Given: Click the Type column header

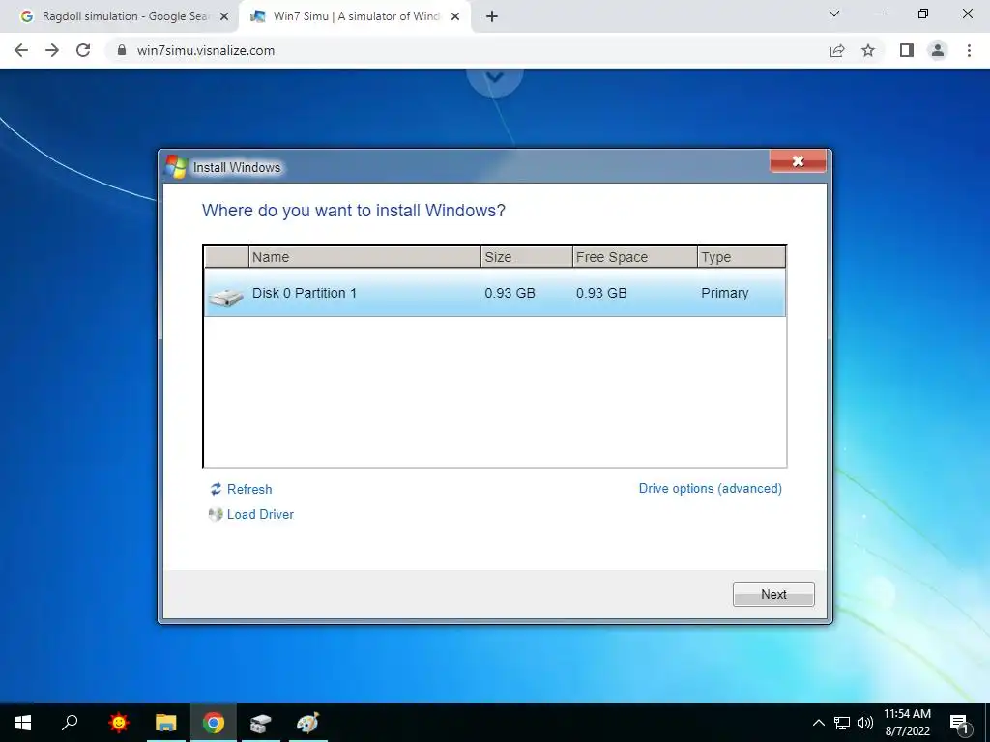Looking at the screenshot, I should [x=742, y=257].
